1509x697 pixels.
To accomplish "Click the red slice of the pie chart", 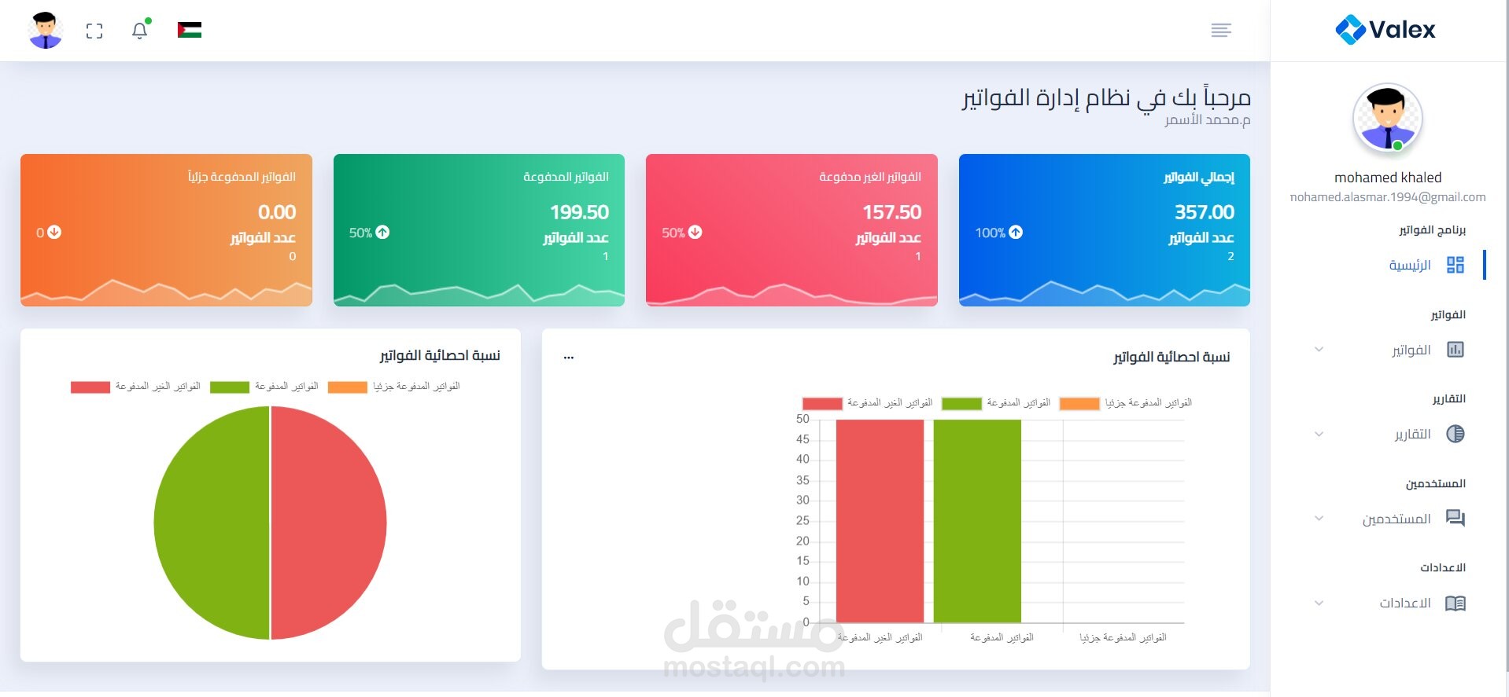I will pyautogui.click(x=329, y=523).
